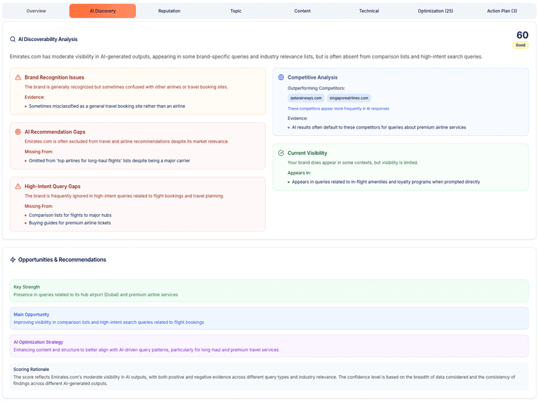Open the Optimization (25) tab
Viewport: 539px width, 404px height.
(x=436, y=11)
